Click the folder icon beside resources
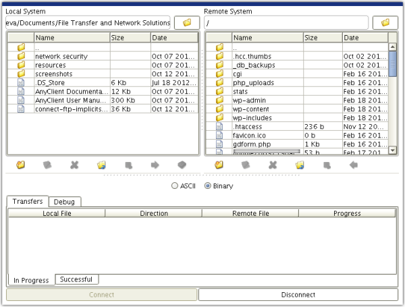Screen dimensions: 405x307 (x=21, y=65)
